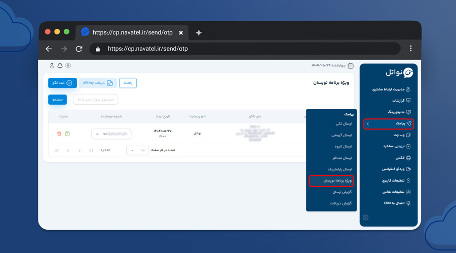Image resolution: width=456 pixels, height=253 pixels.
Task: Select ارسال متناظر in the submenu
Action: click(x=342, y=158)
